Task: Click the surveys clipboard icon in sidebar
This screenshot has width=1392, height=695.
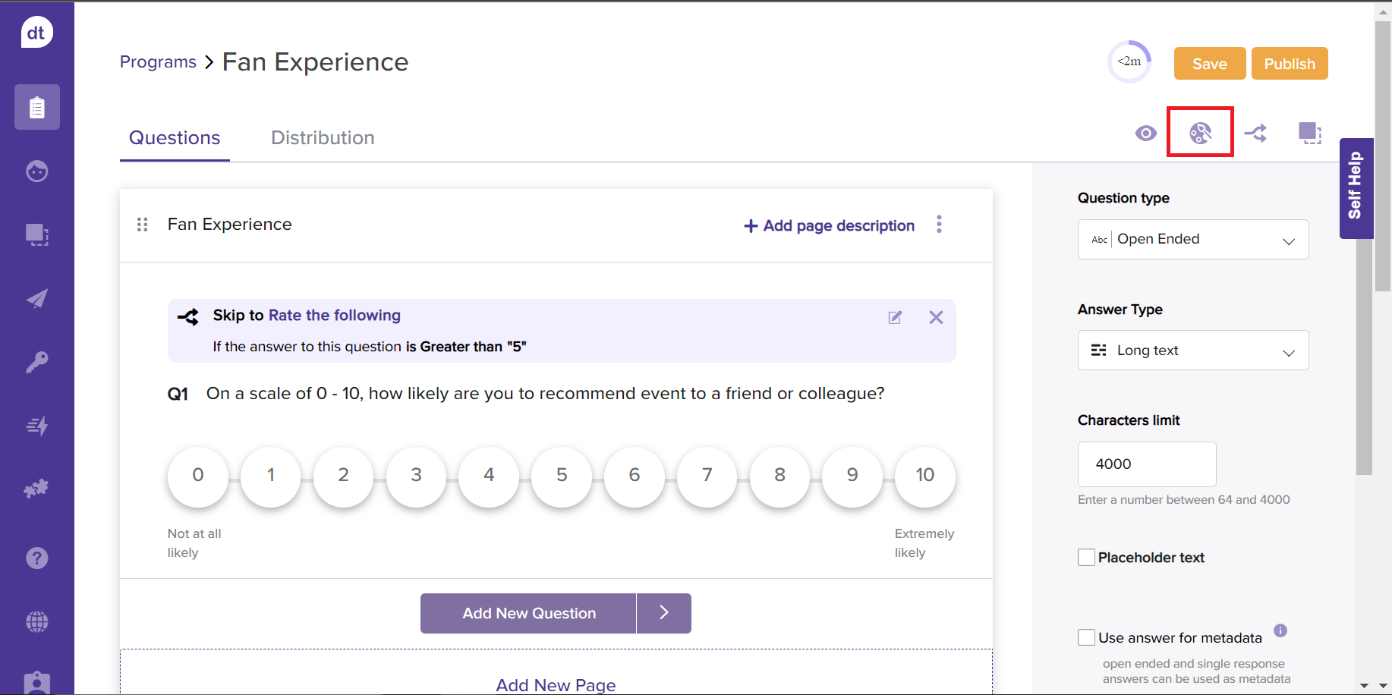Action: (x=36, y=107)
